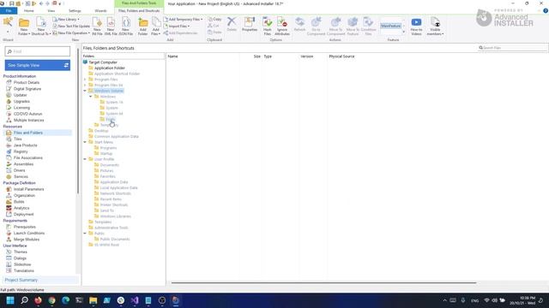Switch to the Wizards ribbon tab
This screenshot has height=308, width=549.
tap(100, 11)
